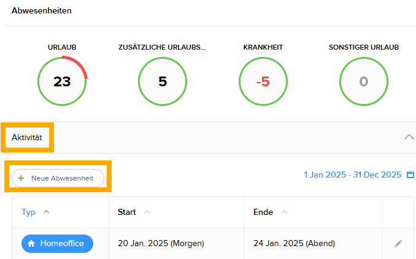Click the sort arrow next to Typ
416x259 pixels.
tap(47, 212)
